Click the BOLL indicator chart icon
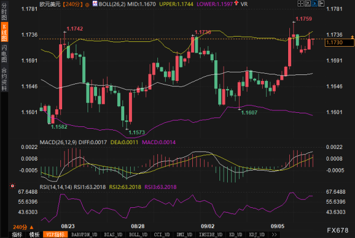This screenshot has height=238, width=355. [98, 4]
